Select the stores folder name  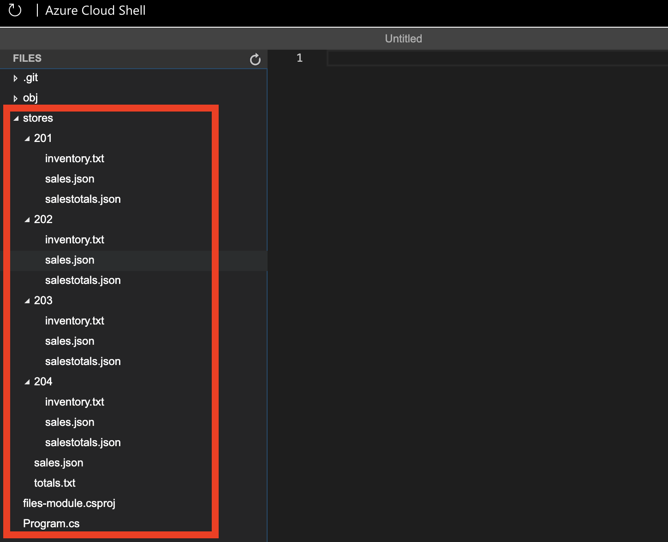click(x=38, y=118)
